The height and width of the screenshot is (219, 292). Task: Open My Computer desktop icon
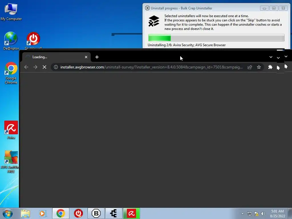(11, 11)
